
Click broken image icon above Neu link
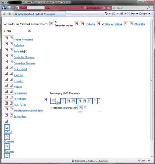[x=53, y=101]
